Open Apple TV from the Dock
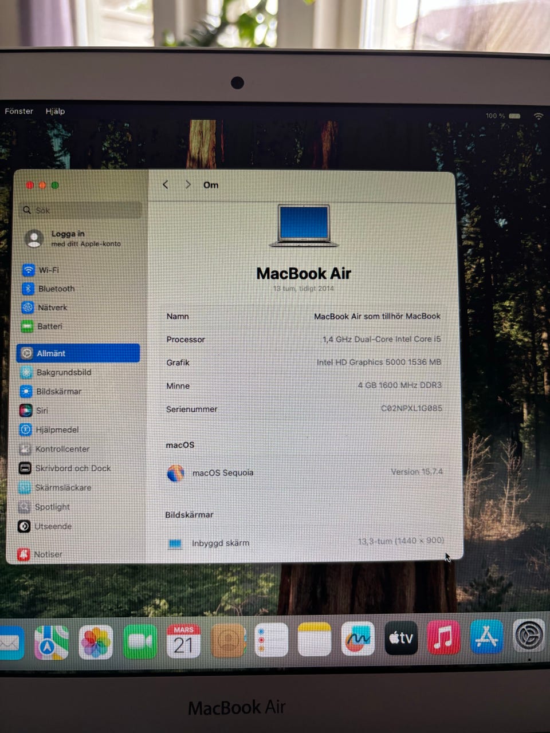Image resolution: width=550 pixels, height=733 pixels. pyautogui.click(x=401, y=638)
